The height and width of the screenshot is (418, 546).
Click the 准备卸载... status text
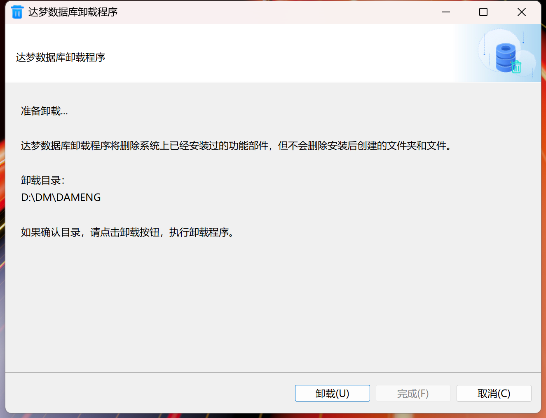click(45, 111)
